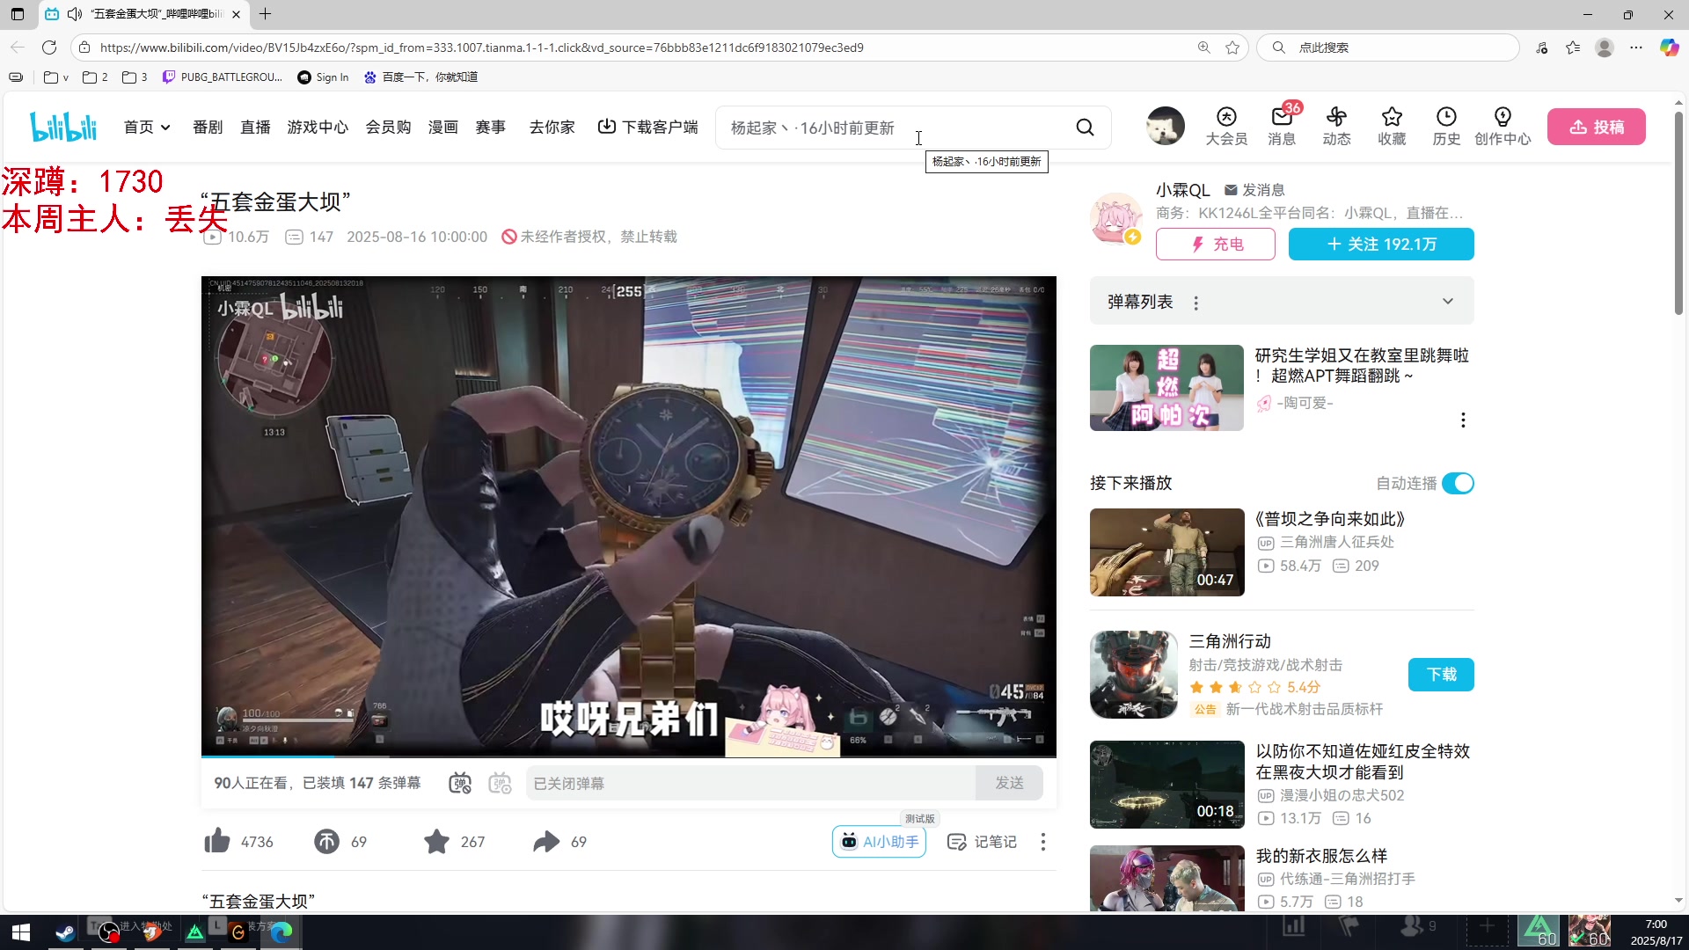The width and height of the screenshot is (1689, 950).
Task: Refresh the browser page
Action: coord(49,47)
